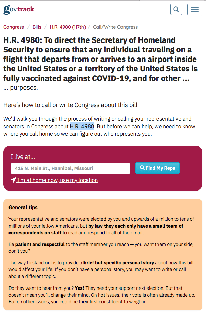206x314 pixels.
Task: Focus the street address input field
Action: point(70,168)
